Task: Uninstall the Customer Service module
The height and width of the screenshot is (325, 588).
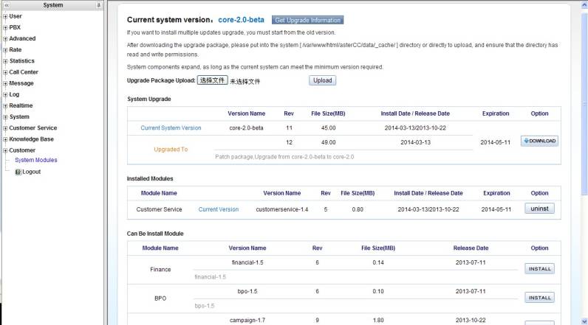Action: (x=539, y=209)
